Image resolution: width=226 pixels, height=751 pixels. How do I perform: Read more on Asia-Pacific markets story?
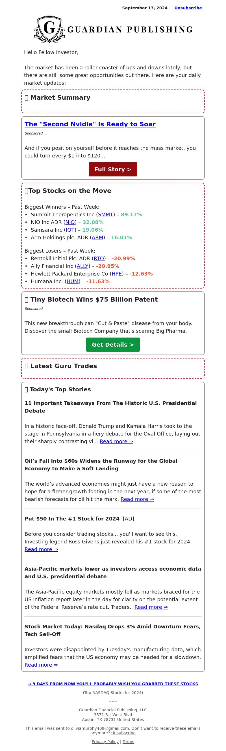click(151, 607)
